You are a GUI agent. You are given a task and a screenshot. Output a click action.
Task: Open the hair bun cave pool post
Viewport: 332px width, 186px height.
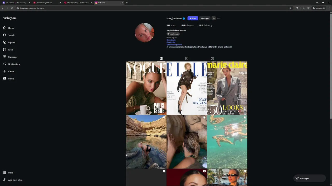tap(186, 142)
